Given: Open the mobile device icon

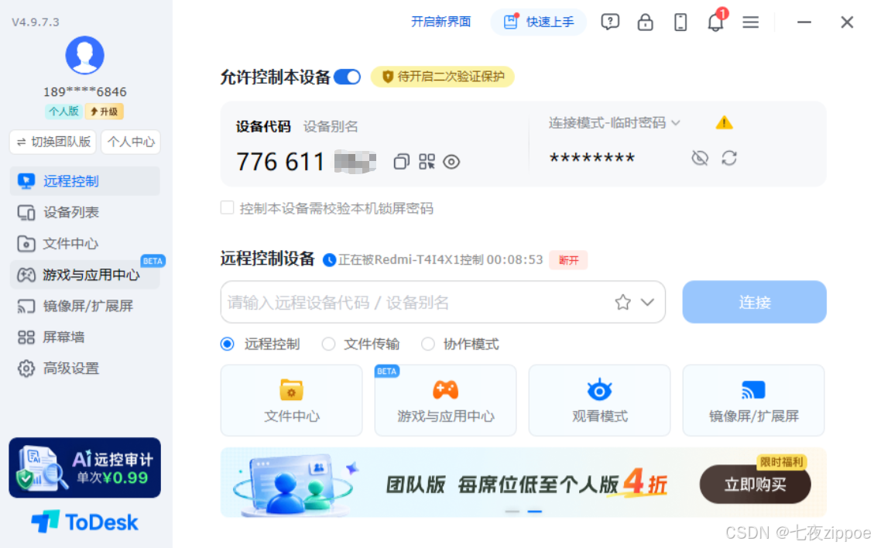Looking at the screenshot, I should click(680, 22).
